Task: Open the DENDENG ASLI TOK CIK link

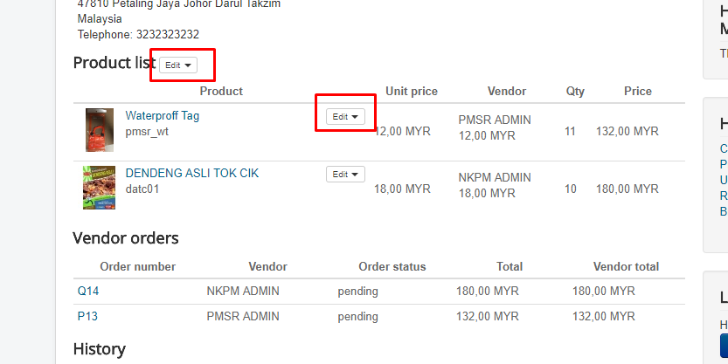Action: tap(191, 173)
